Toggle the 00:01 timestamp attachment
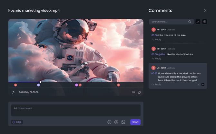 tap(17, 122)
